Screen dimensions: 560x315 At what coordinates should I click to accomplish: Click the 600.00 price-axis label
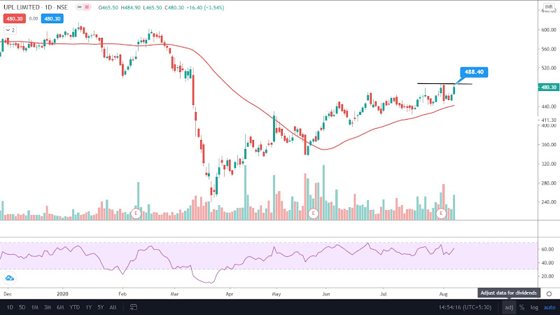coord(549,29)
